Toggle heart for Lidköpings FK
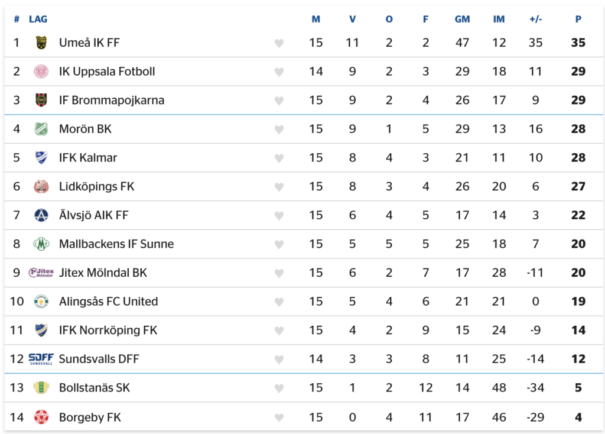Screen dimensions: 605x434 pos(279,187)
